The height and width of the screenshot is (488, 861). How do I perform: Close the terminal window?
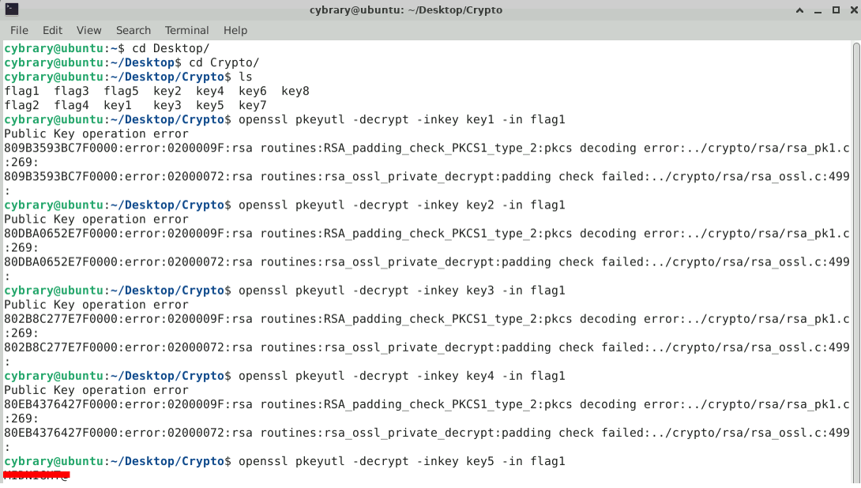pos(851,10)
